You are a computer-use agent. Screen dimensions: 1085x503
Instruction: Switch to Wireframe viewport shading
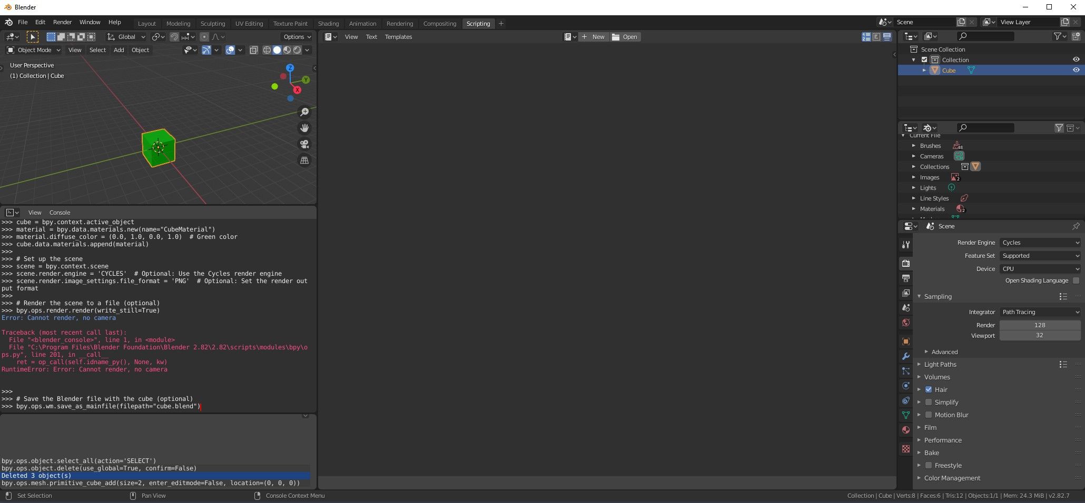pos(267,50)
